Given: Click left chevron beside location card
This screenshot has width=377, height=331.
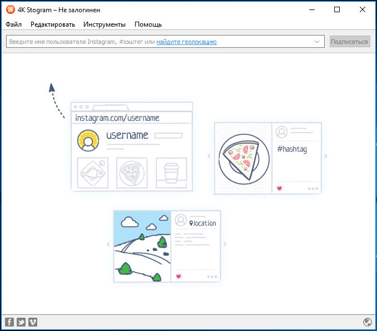Looking at the screenshot, I should (x=108, y=244).
